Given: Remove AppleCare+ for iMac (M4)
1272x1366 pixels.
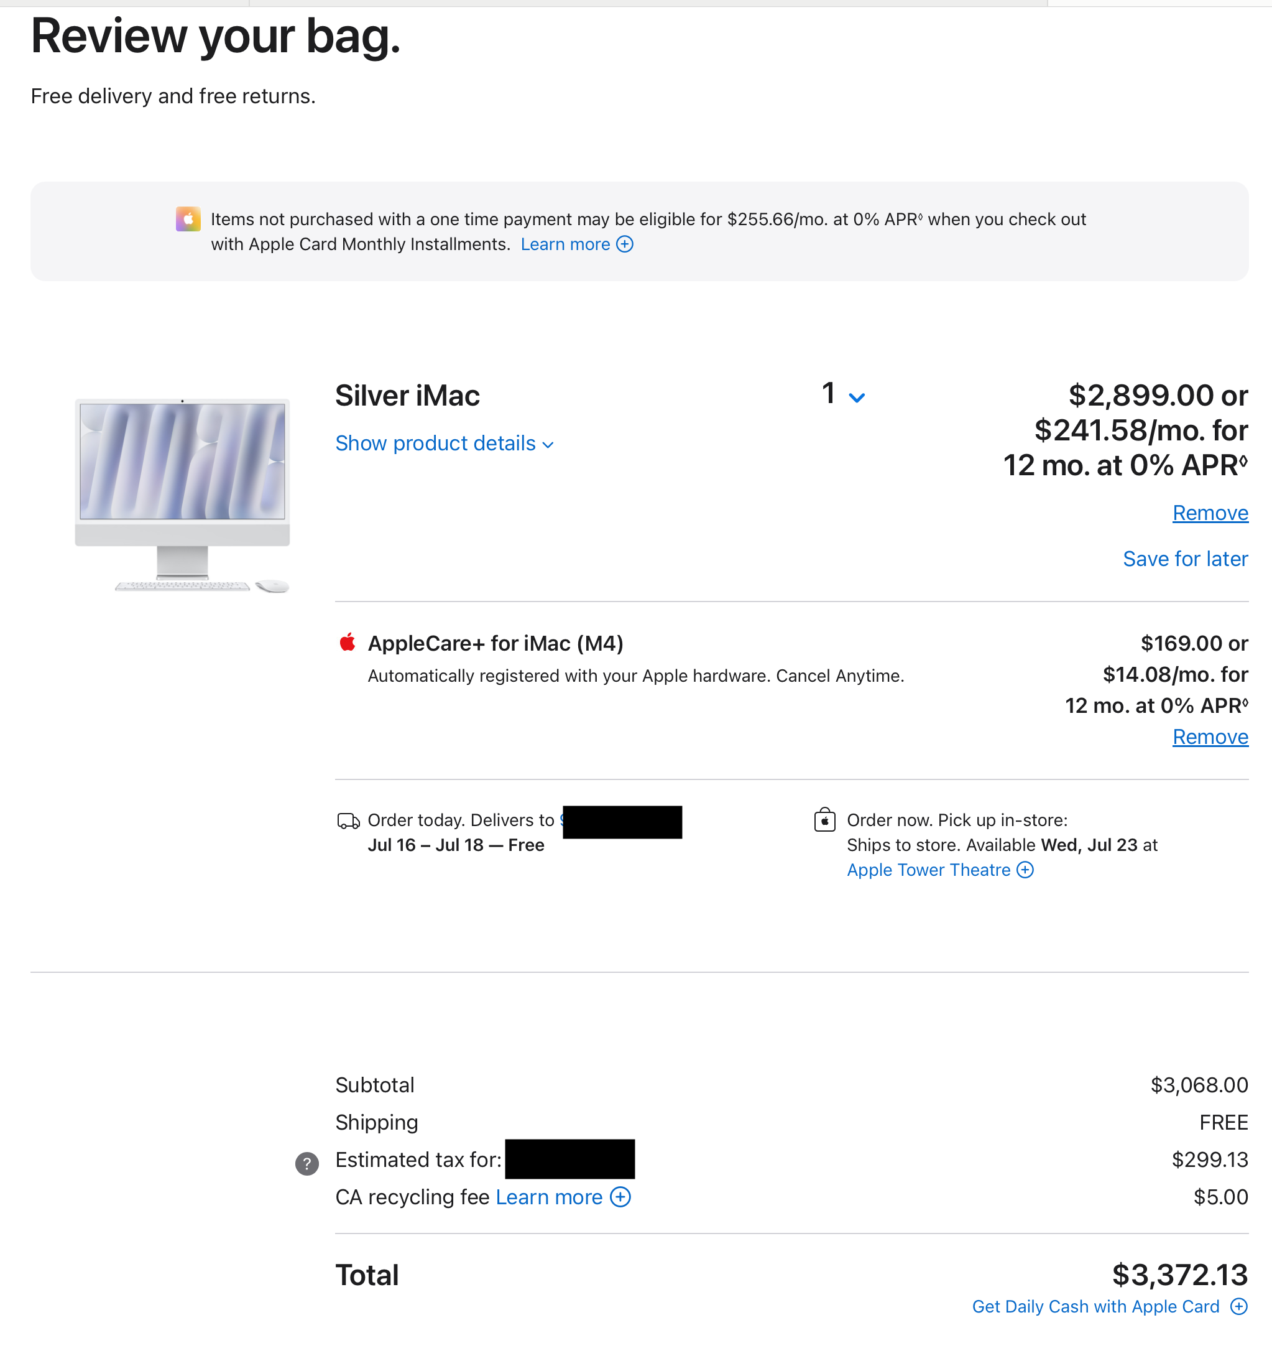Looking at the screenshot, I should pos(1209,736).
